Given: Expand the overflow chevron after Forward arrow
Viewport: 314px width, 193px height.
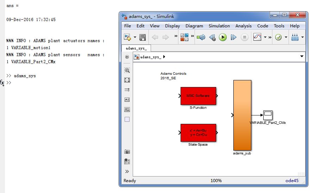Looking at the screenshot, I should 176,36.
